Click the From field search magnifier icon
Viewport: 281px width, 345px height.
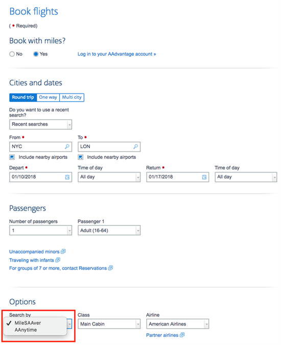click(67, 147)
